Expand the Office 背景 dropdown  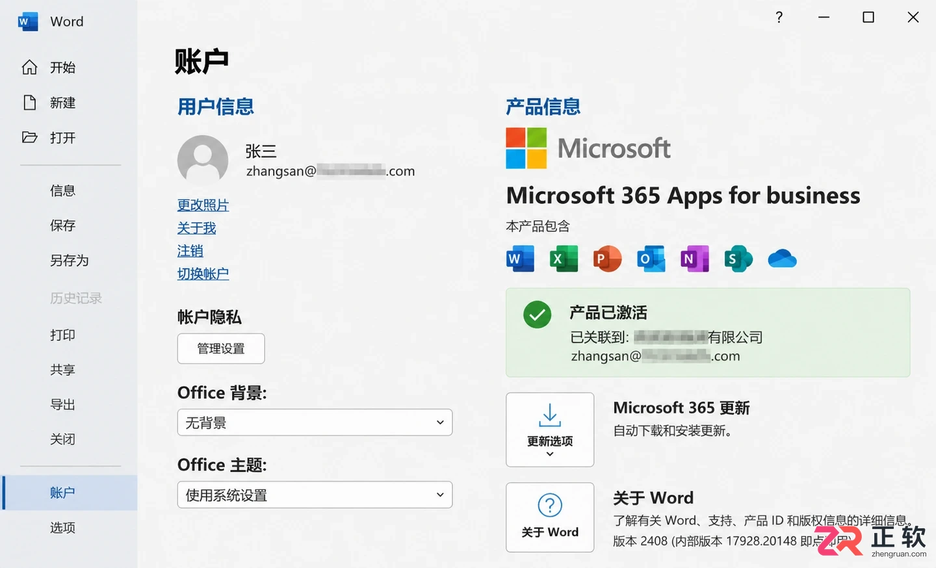(x=315, y=422)
